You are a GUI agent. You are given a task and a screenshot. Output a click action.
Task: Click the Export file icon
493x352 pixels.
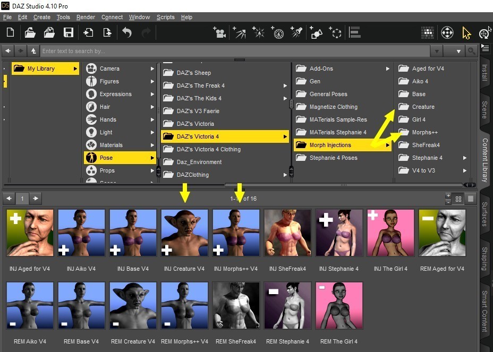107,32
